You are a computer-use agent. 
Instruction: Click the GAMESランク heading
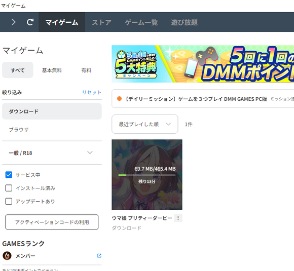pyautogui.click(x=23, y=244)
